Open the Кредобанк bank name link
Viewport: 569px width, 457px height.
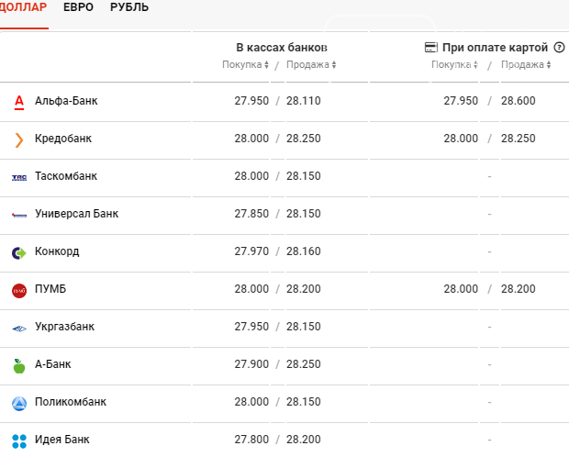[63, 139]
